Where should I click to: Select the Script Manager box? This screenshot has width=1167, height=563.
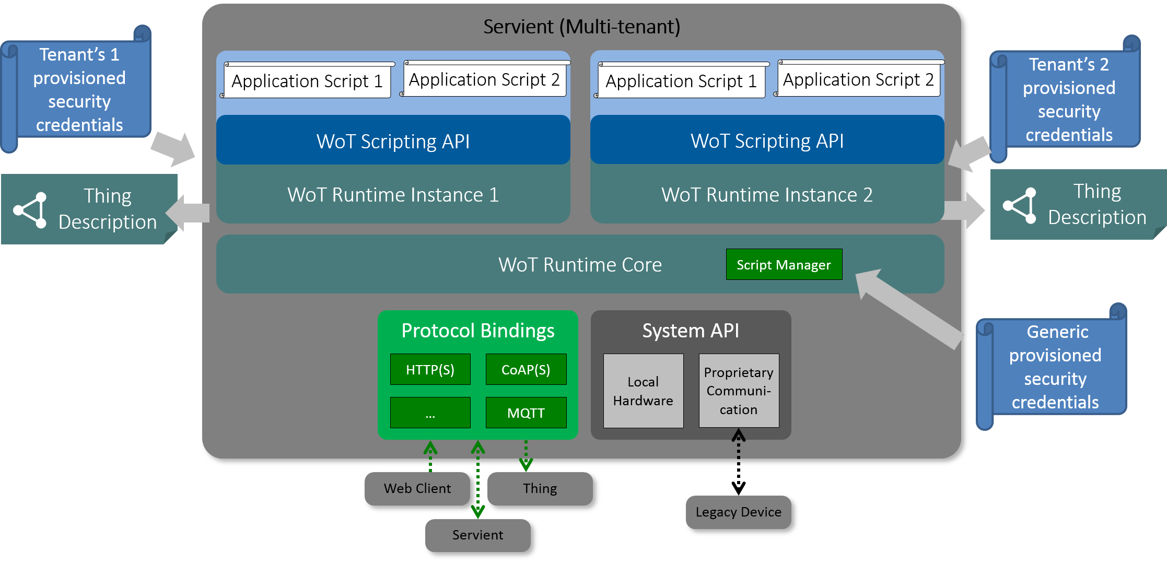[x=784, y=265]
